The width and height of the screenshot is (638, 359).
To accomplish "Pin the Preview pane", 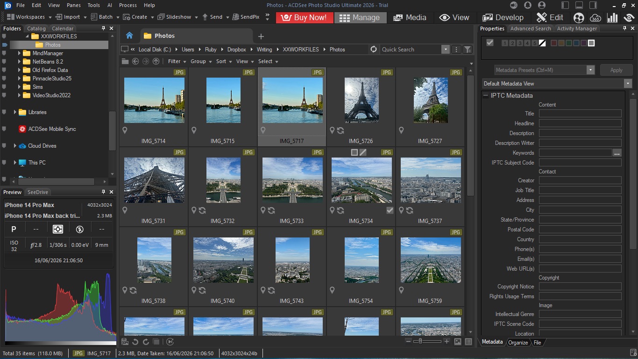I will (x=103, y=192).
